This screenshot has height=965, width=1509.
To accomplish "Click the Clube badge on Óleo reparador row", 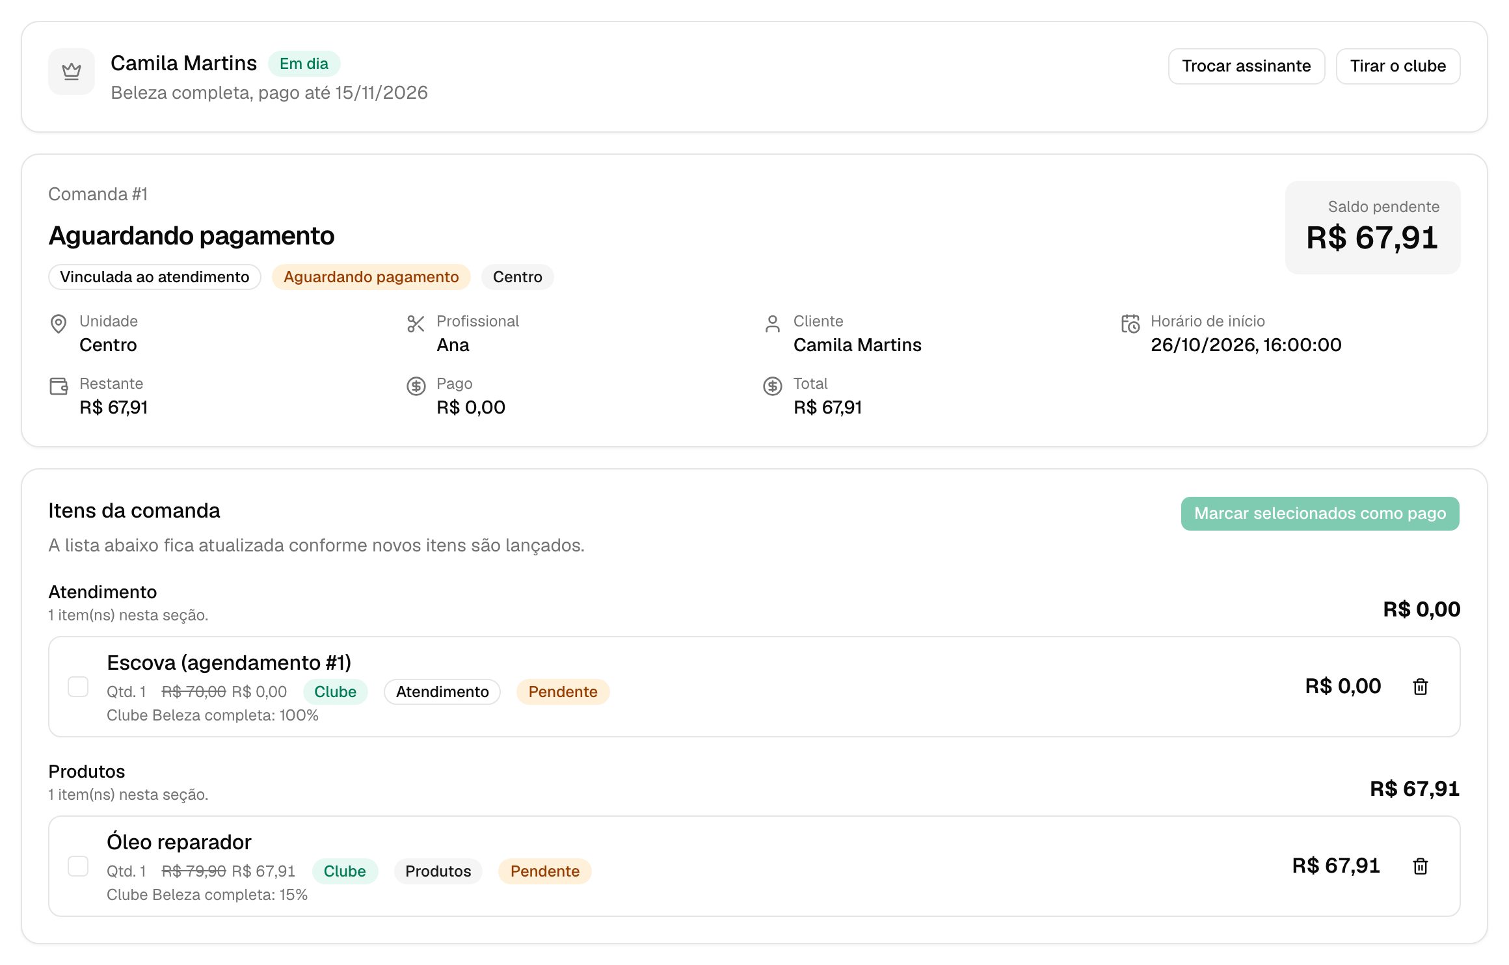I will coord(345,871).
